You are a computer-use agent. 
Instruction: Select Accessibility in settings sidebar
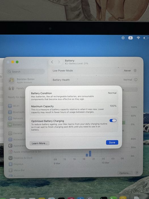point(17,140)
